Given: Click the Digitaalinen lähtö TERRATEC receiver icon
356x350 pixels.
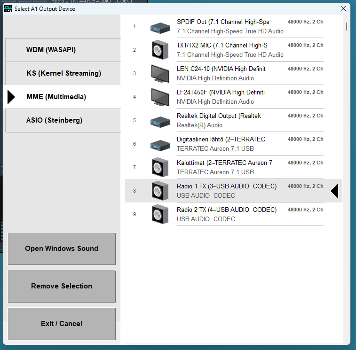Looking at the screenshot, I should click(x=160, y=145).
